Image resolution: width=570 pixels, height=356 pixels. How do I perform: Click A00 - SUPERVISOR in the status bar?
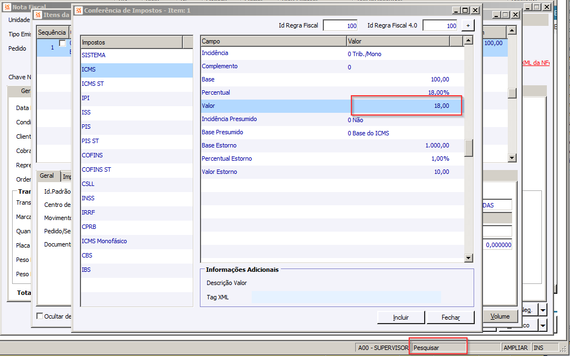click(383, 348)
